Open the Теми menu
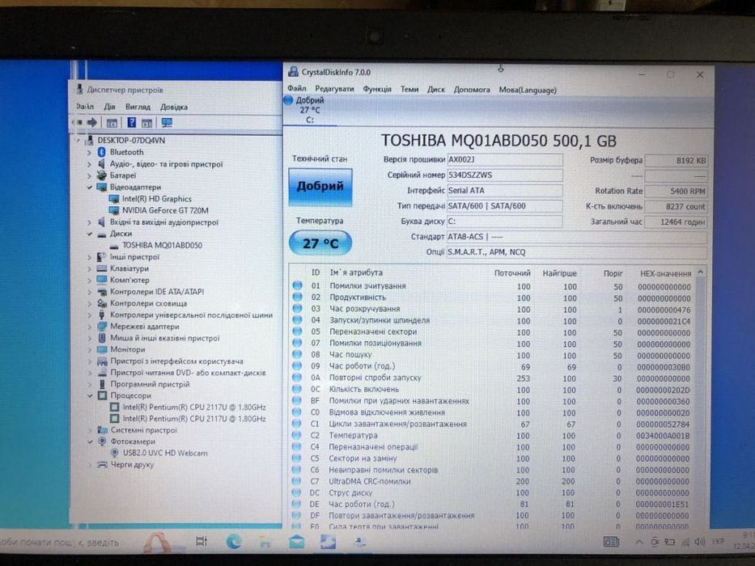 click(409, 89)
